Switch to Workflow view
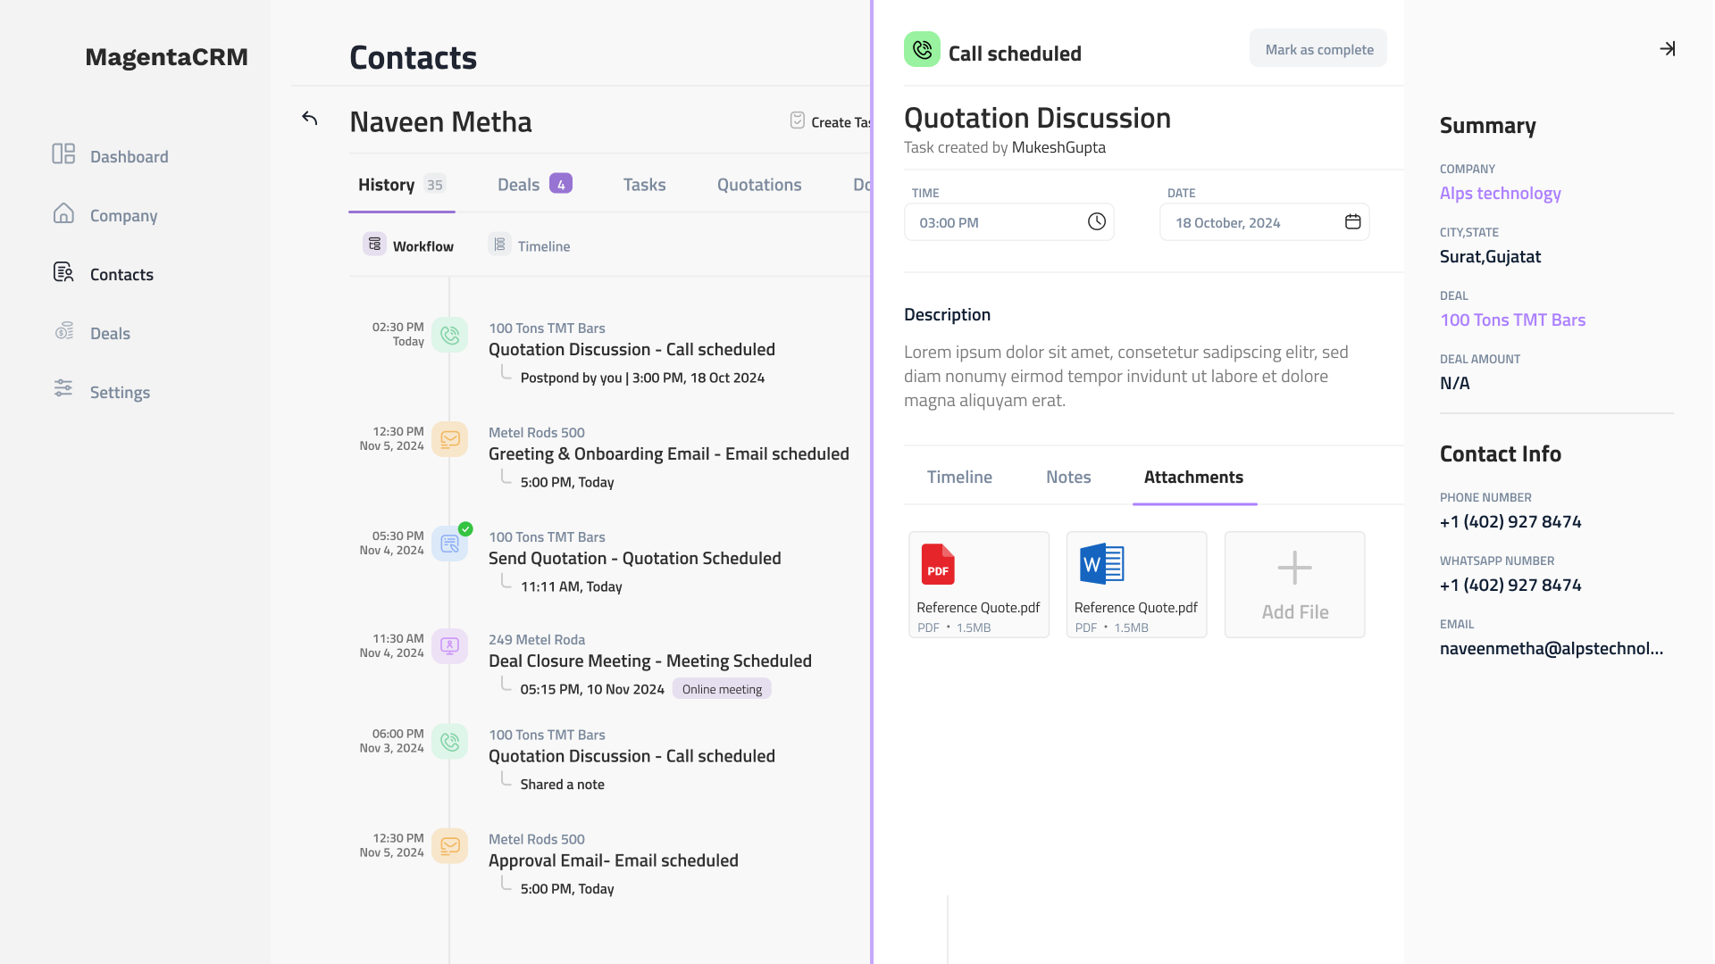The image size is (1715, 964). [x=409, y=245]
